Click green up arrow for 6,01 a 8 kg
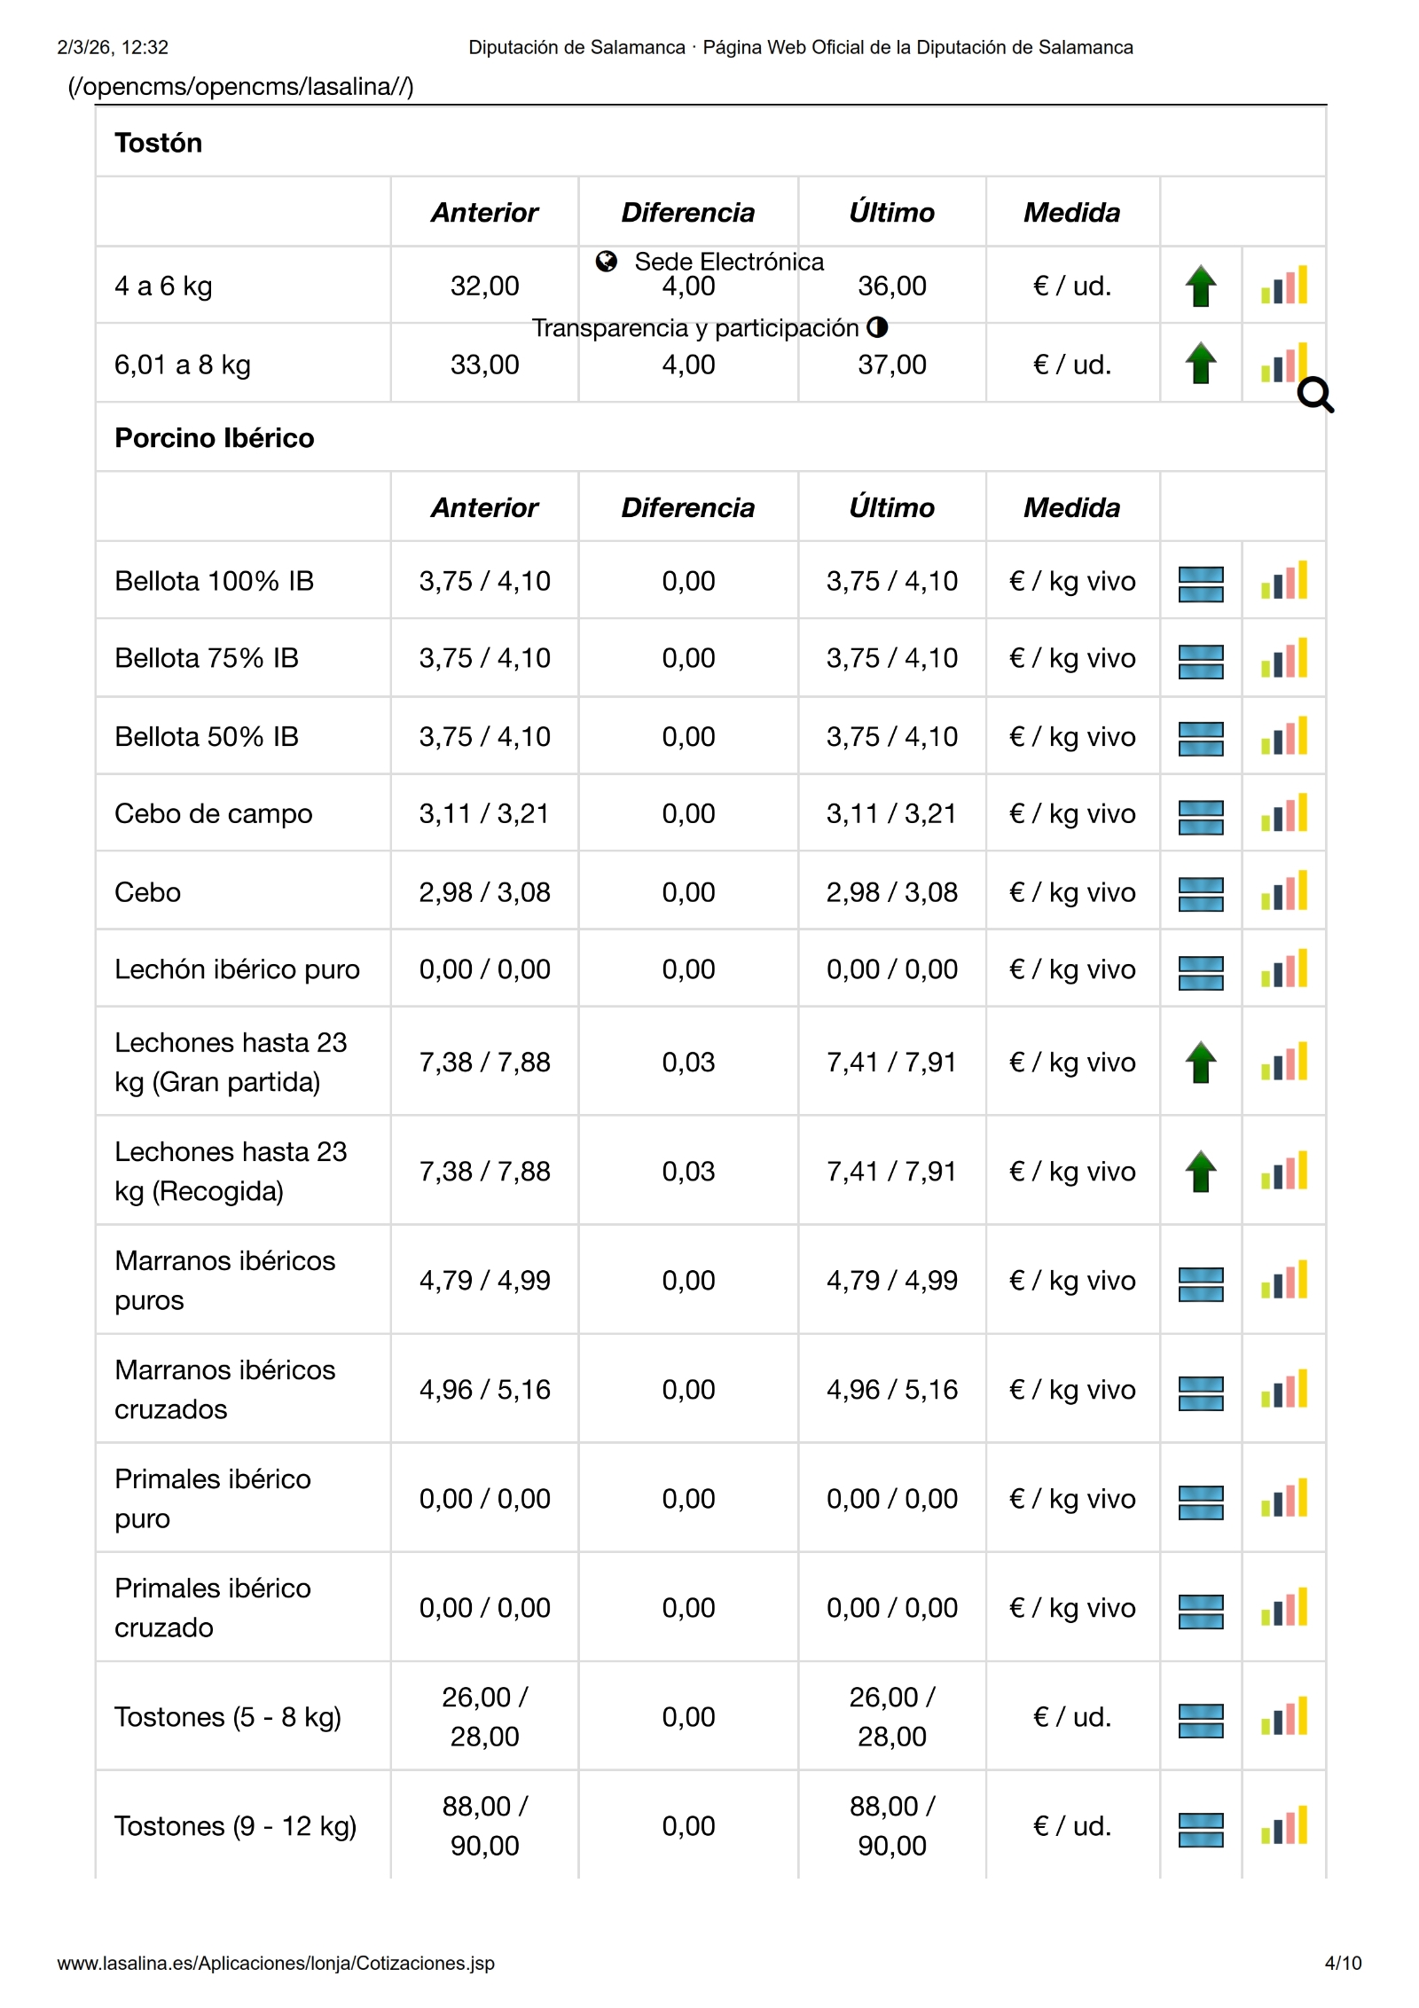Viewport: 1419px width, 2008px height. click(x=1200, y=364)
